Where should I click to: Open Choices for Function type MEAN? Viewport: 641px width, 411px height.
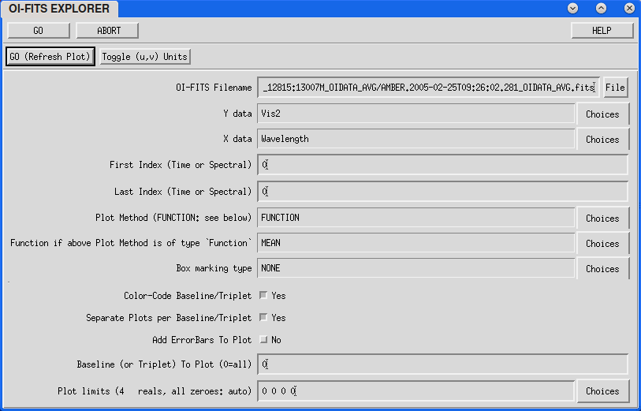coord(602,244)
